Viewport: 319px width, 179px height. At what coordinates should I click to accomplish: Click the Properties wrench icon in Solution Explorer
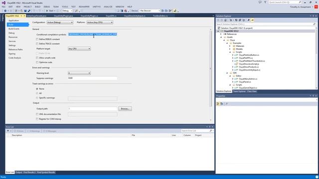[248, 20]
